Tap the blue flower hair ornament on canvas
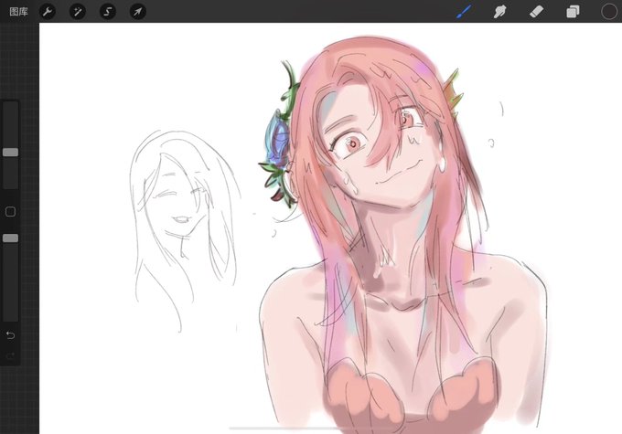The image size is (622, 434). coord(277,142)
